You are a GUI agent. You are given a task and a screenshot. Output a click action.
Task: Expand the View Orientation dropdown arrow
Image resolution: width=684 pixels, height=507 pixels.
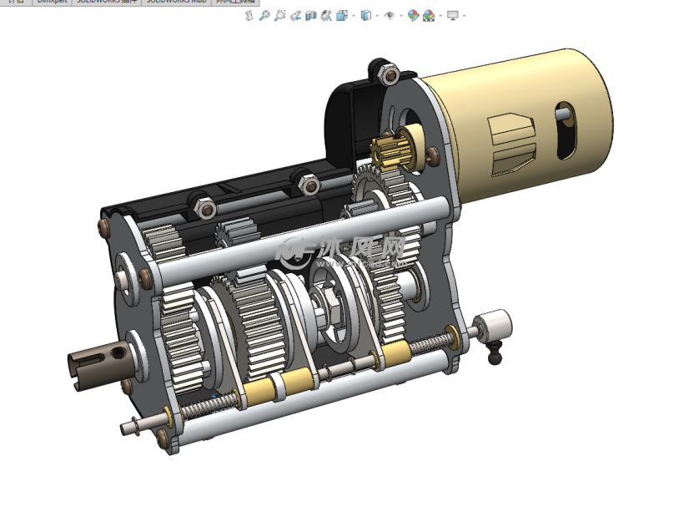(354, 16)
